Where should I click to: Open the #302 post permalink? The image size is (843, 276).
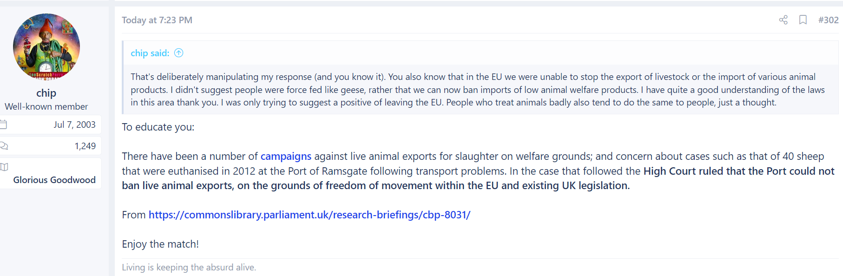pyautogui.click(x=828, y=20)
